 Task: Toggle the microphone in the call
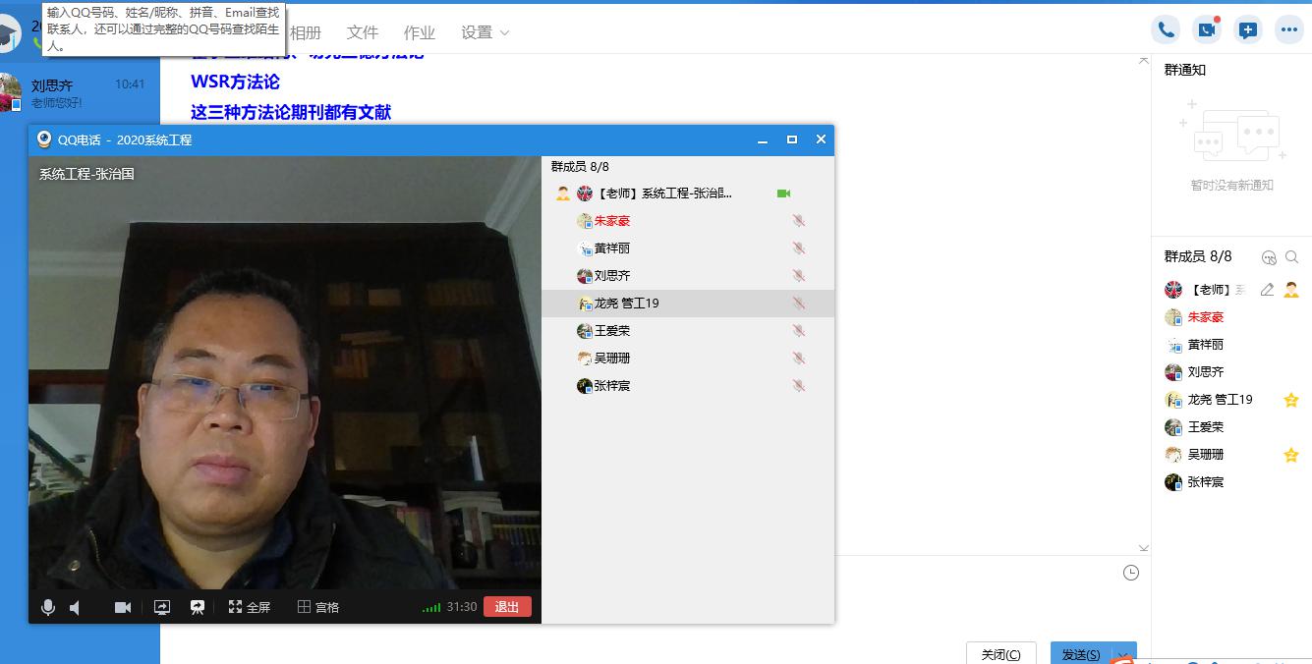[47, 607]
